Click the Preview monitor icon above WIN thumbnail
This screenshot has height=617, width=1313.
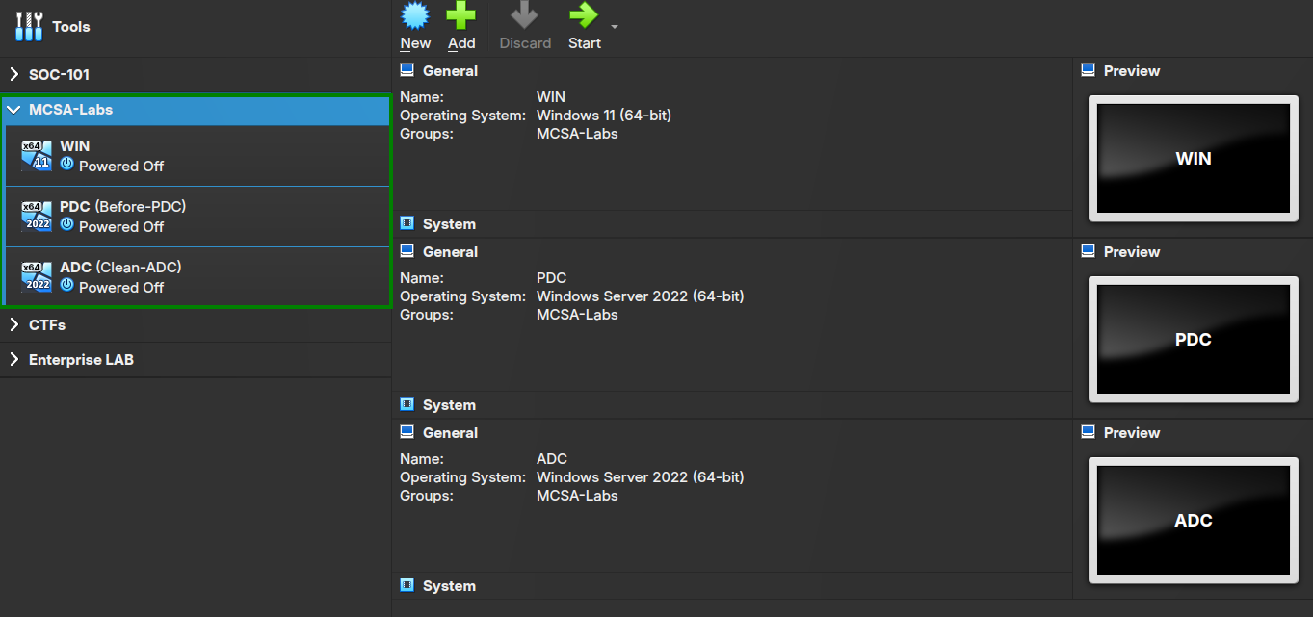(1089, 70)
